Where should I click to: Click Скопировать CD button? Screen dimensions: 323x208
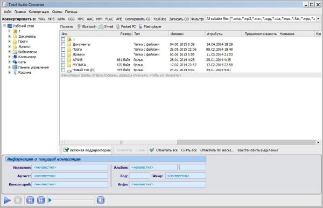(138, 19)
